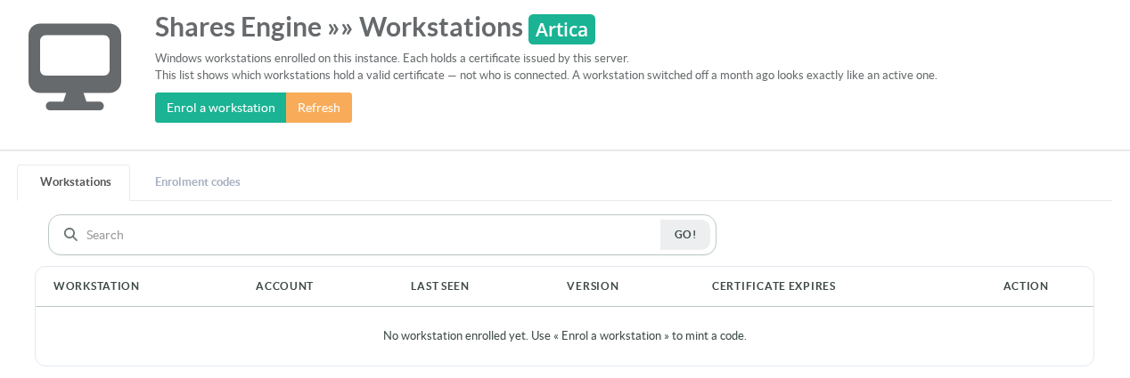The height and width of the screenshot is (378, 1130).
Task: Click the search magnifier icon
Action: 71,235
